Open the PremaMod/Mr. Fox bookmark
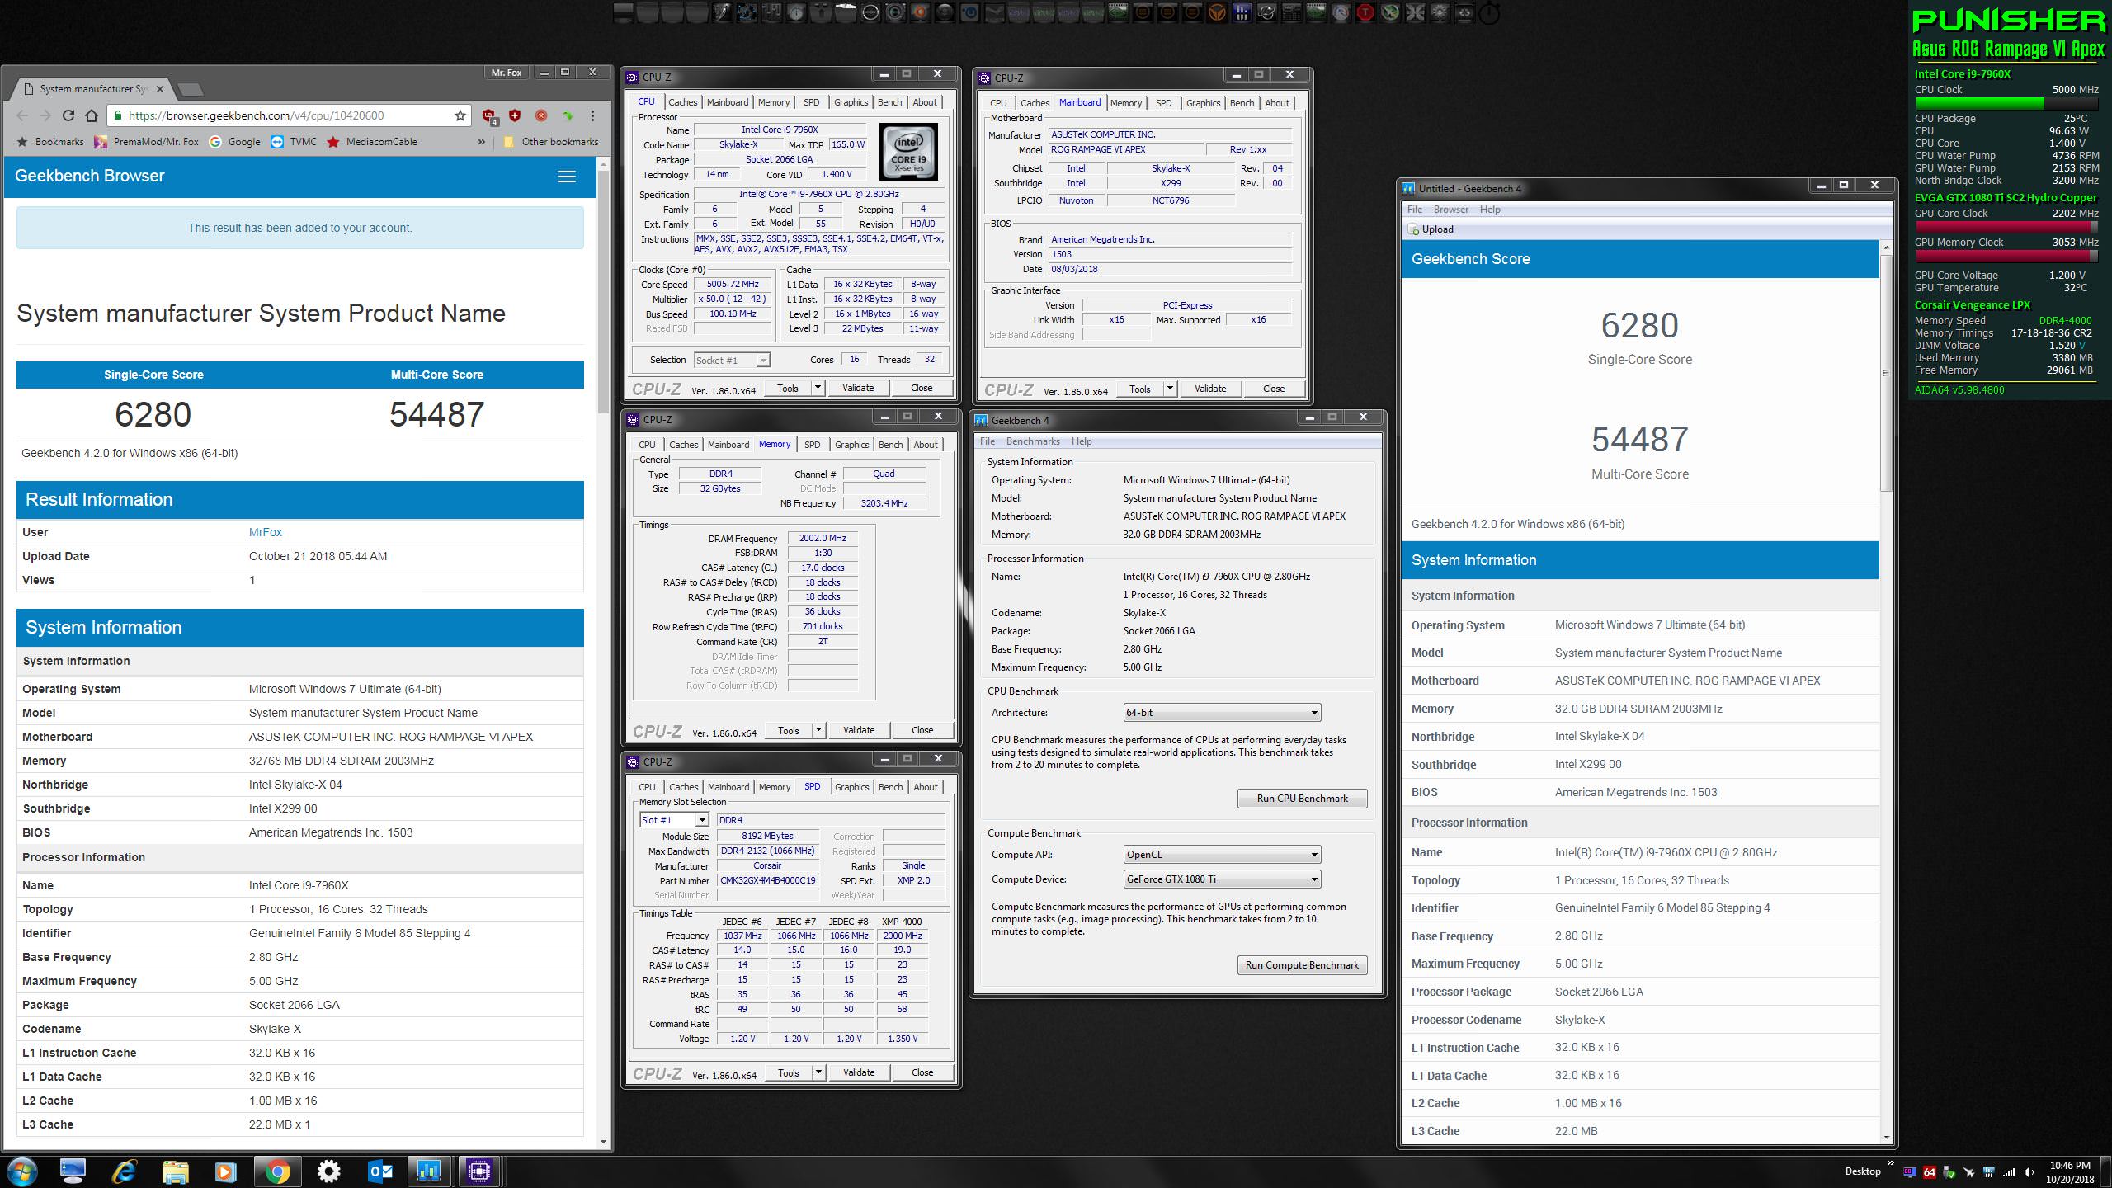The width and height of the screenshot is (2112, 1188). pyautogui.click(x=146, y=142)
